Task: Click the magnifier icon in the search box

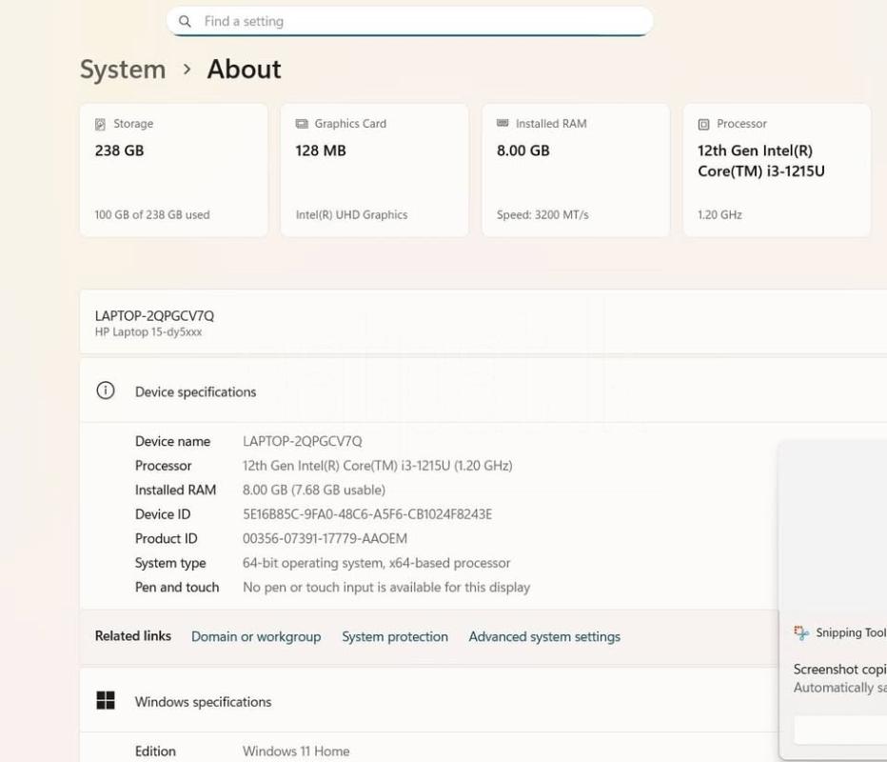Action: point(185,21)
